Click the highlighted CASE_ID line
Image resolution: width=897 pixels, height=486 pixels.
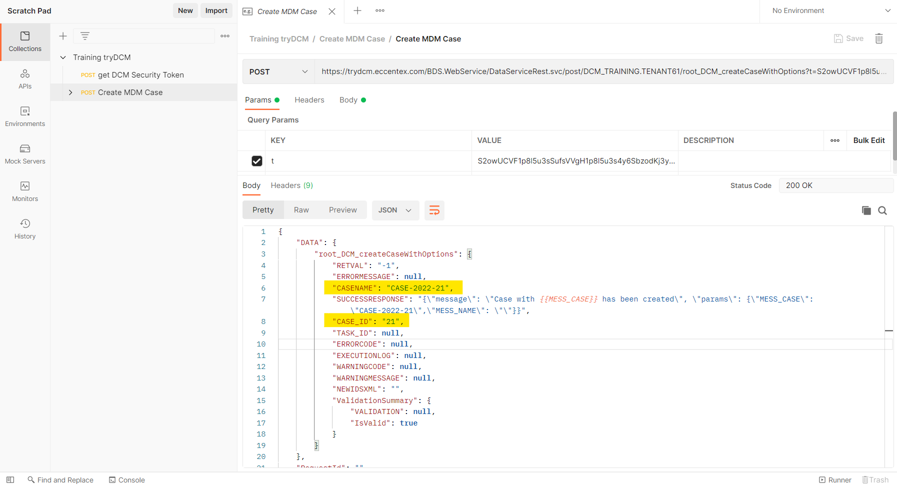(x=366, y=321)
